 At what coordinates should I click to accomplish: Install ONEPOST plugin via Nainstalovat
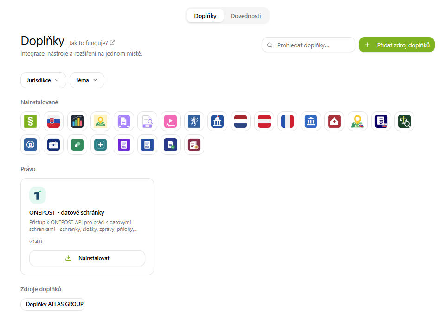[x=87, y=258]
